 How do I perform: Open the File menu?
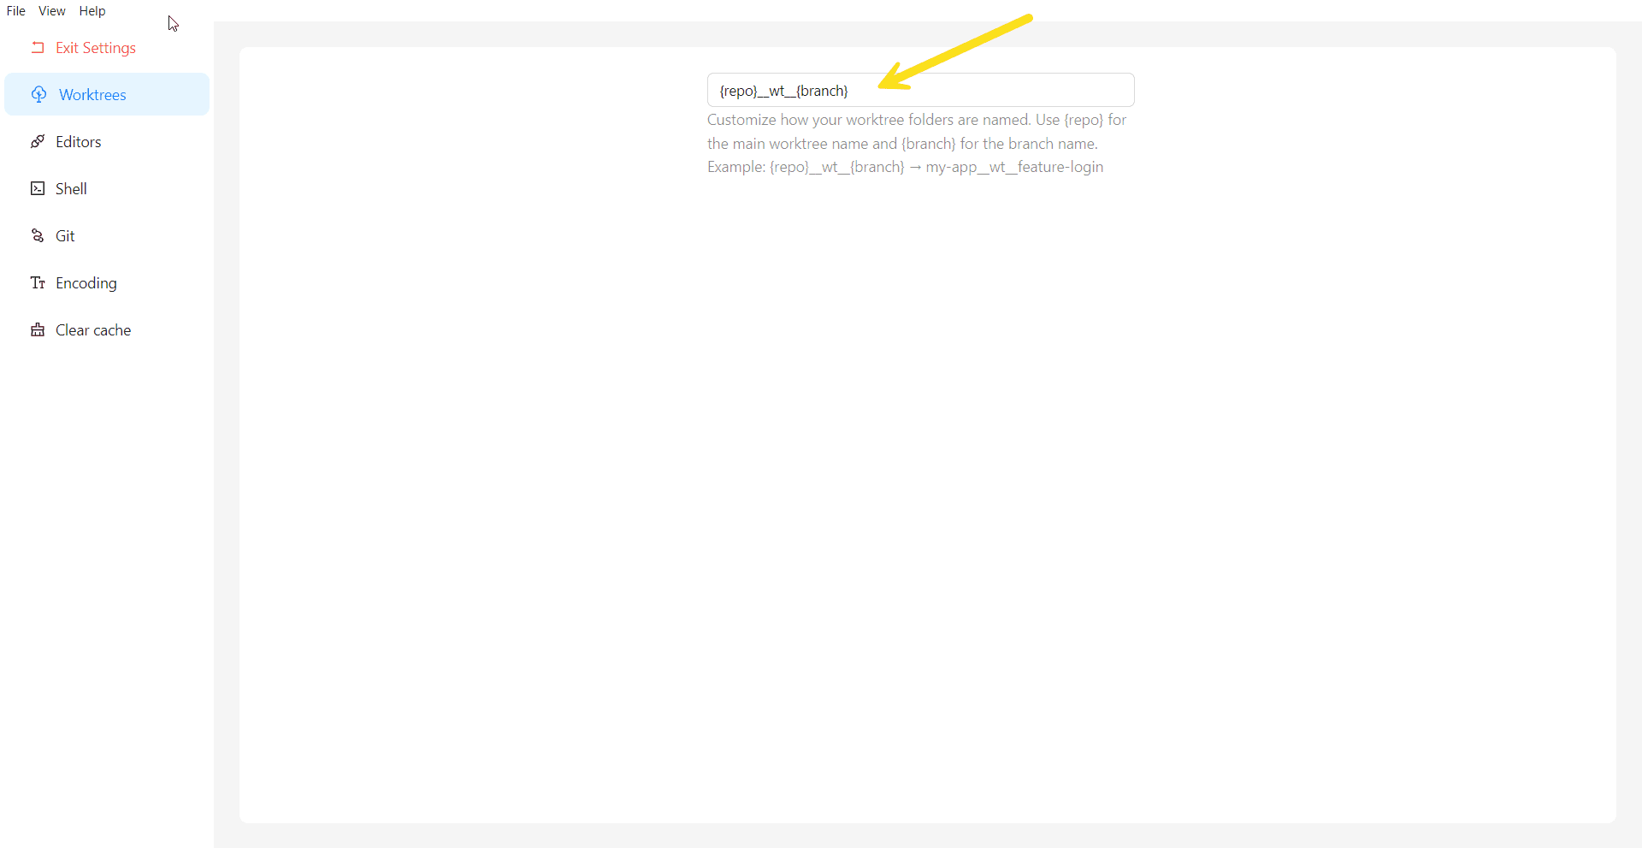pos(16,11)
